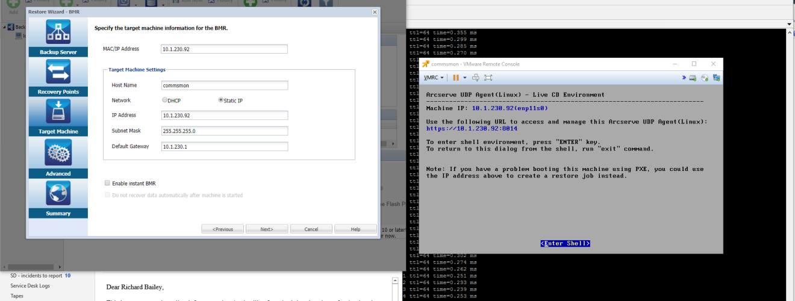Click horizontal scrollbar right arrow in left pane

(61, 266)
